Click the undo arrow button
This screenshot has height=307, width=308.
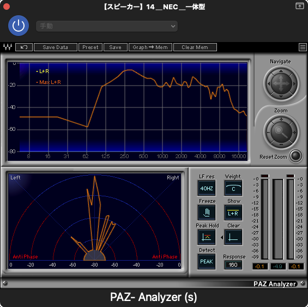coord(24,47)
